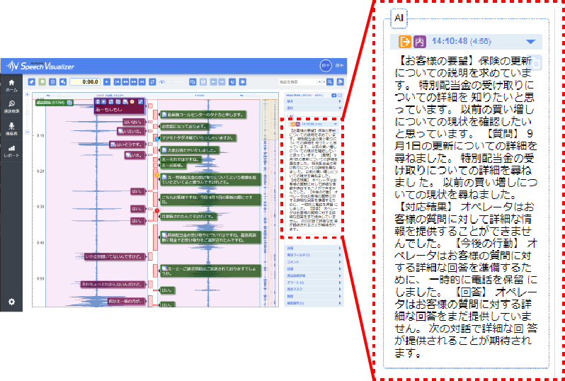The width and height of the screenshot is (565, 381).
Task: Open 通話検索 call search in sidebar
Action: (11, 107)
